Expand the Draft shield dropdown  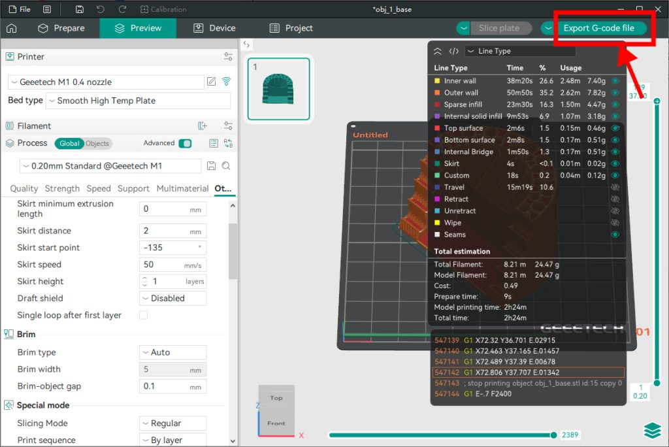tap(172, 298)
